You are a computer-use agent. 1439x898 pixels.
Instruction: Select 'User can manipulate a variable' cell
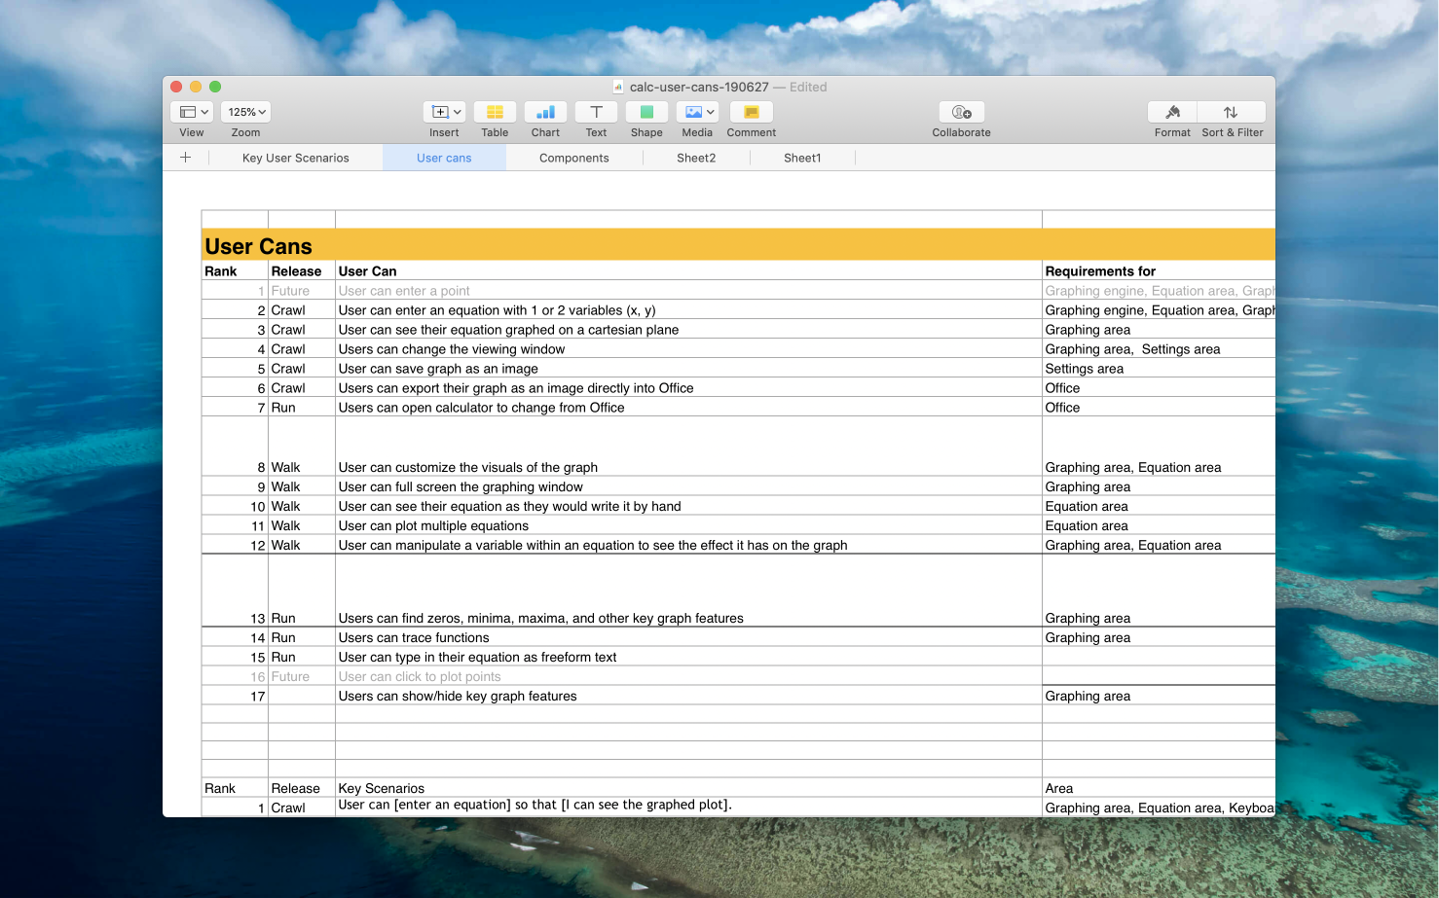click(x=688, y=545)
